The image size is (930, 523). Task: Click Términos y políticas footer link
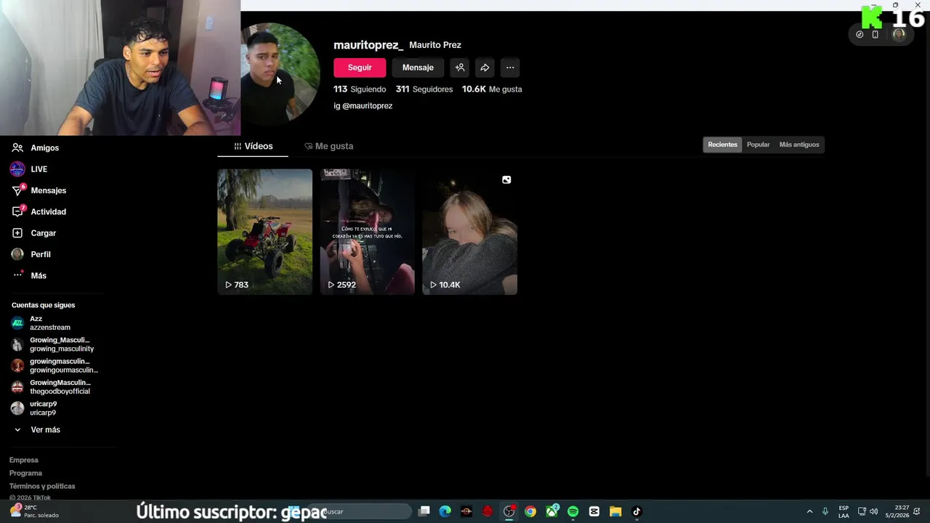click(42, 486)
